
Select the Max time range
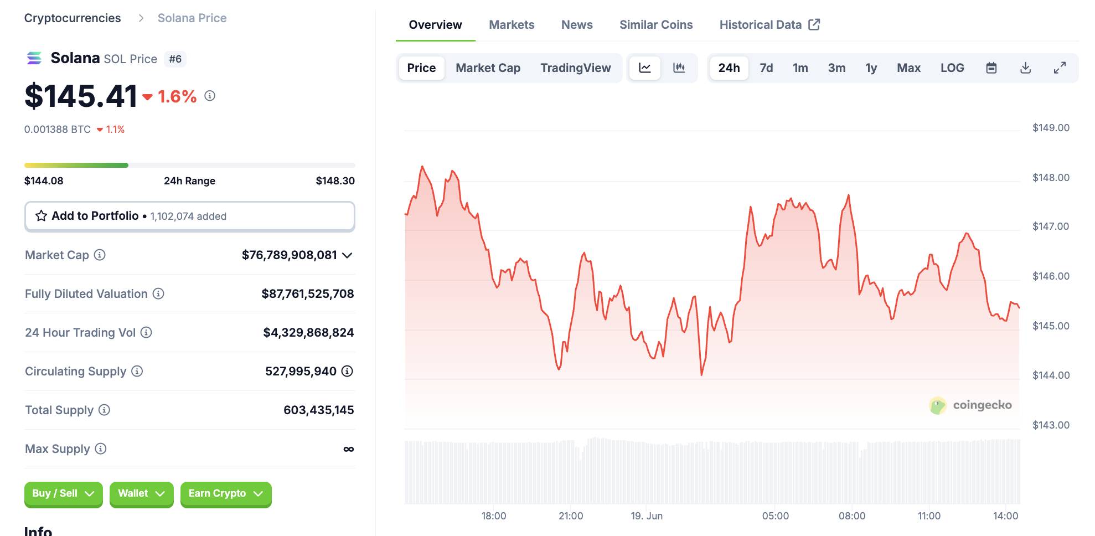point(908,68)
